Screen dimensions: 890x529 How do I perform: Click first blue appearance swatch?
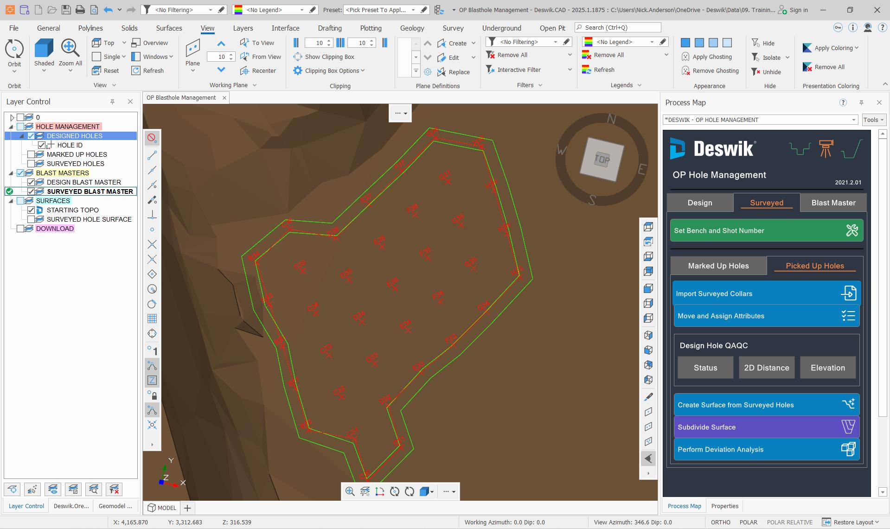[x=685, y=43]
